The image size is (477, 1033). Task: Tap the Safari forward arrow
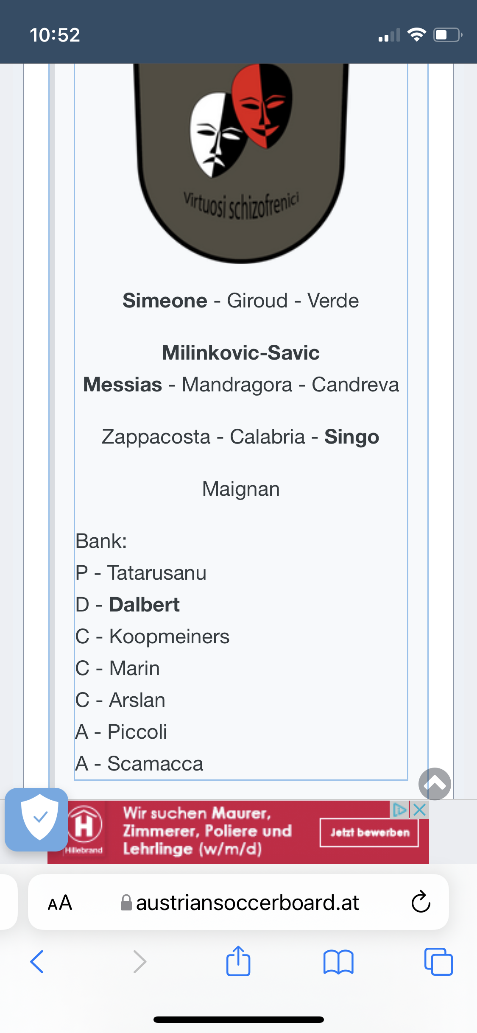pos(139,961)
